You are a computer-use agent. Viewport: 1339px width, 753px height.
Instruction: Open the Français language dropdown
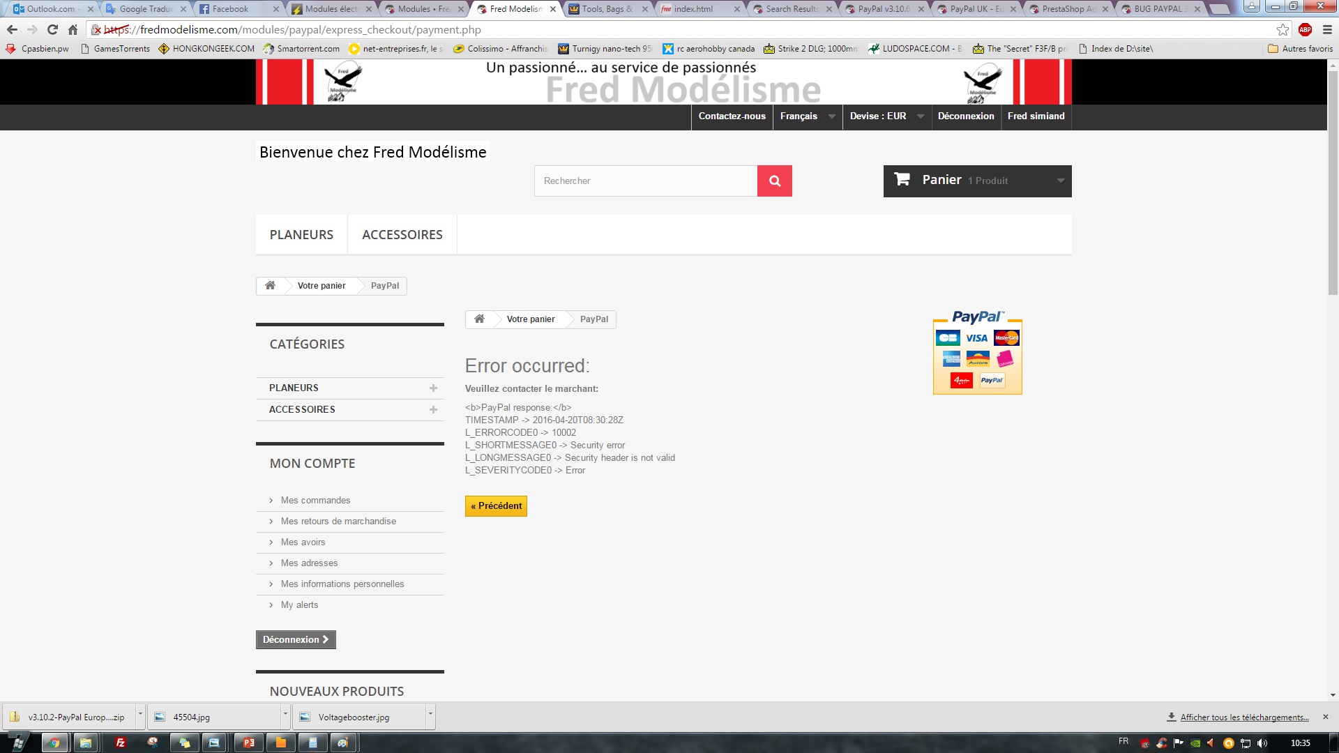click(807, 116)
